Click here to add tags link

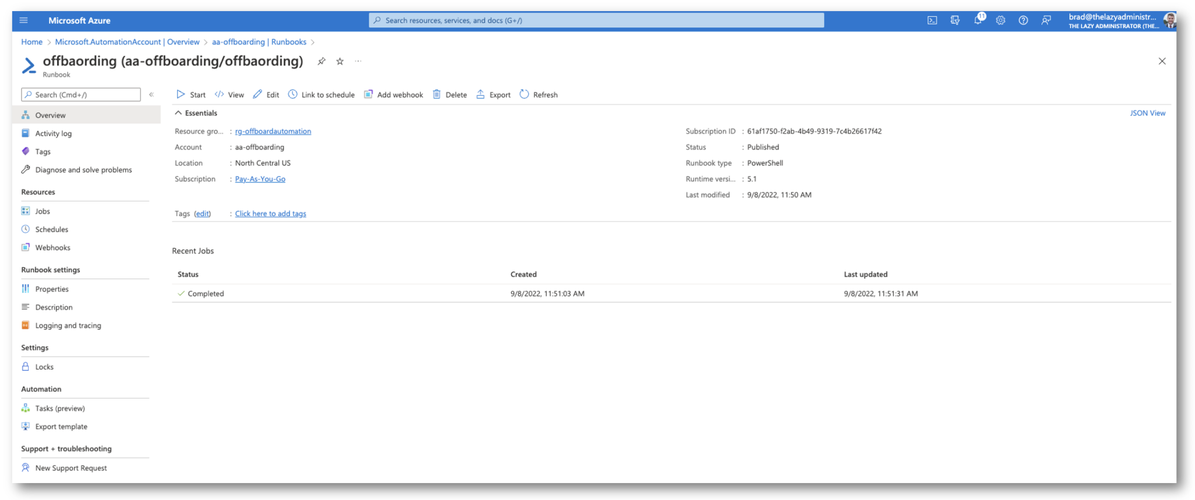(271, 213)
